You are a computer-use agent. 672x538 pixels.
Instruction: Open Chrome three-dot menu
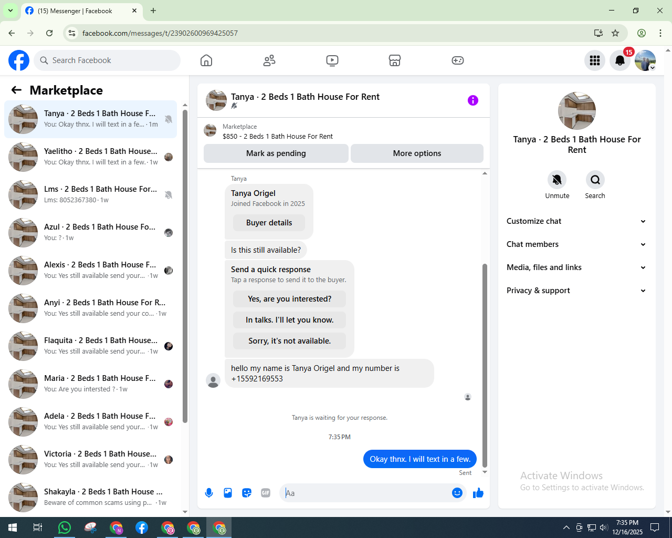pyautogui.click(x=660, y=33)
